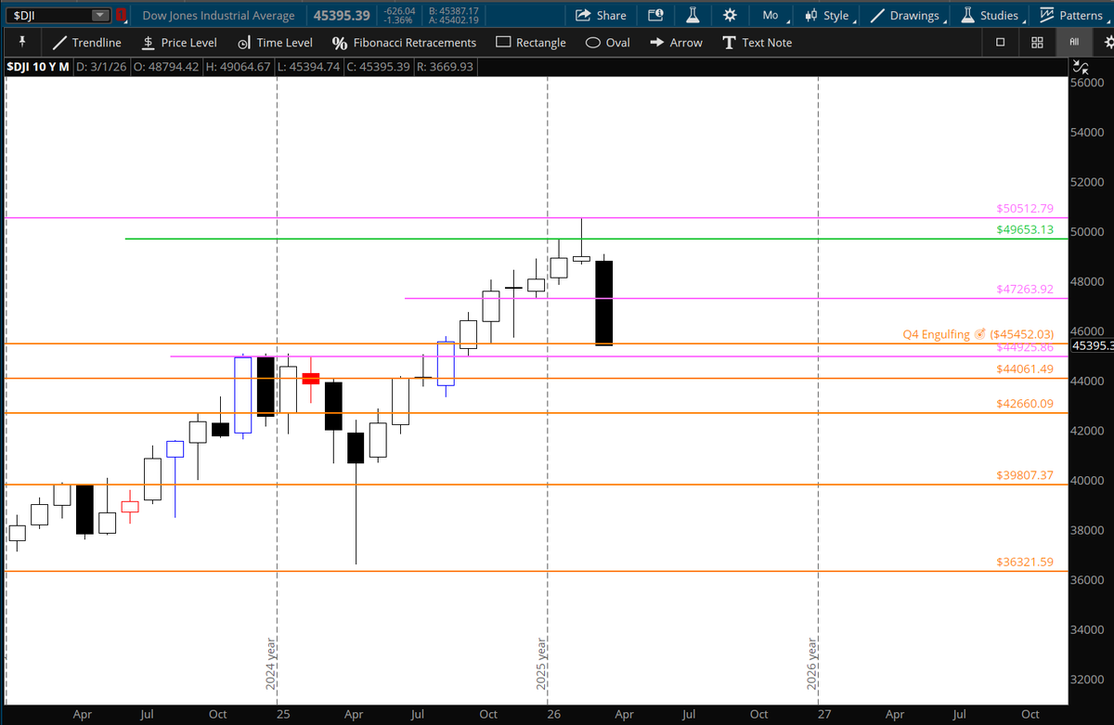Switch to single chart layout square icon
The width and height of the screenshot is (1114, 725).
tap(1000, 43)
